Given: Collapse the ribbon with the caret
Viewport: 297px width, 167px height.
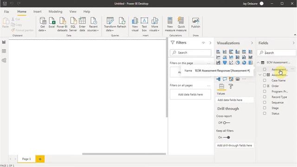Looking at the screenshot, I should tap(295, 35).
